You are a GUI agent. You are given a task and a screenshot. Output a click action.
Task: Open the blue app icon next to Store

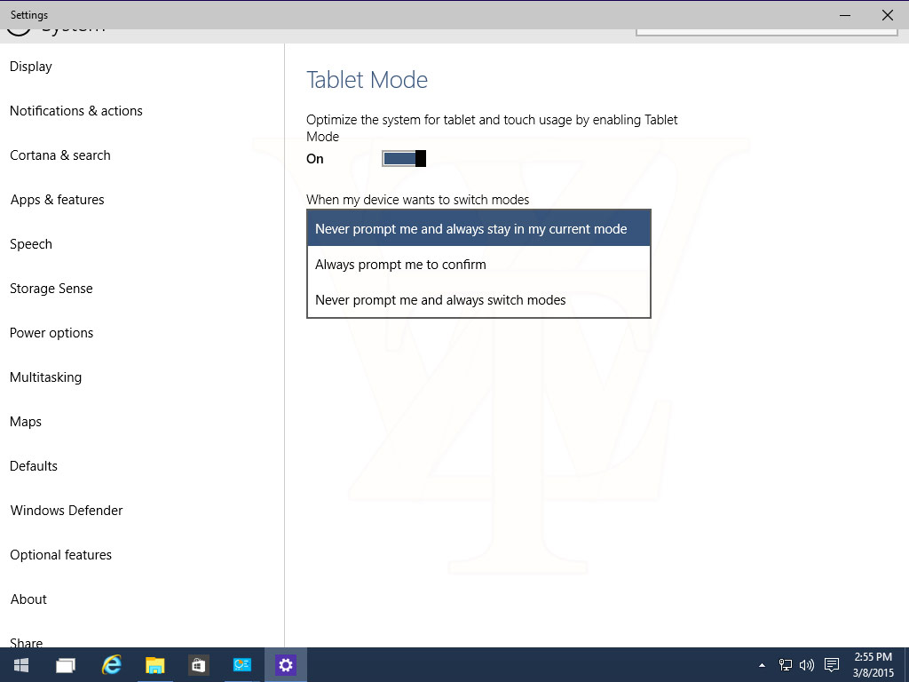pos(241,664)
